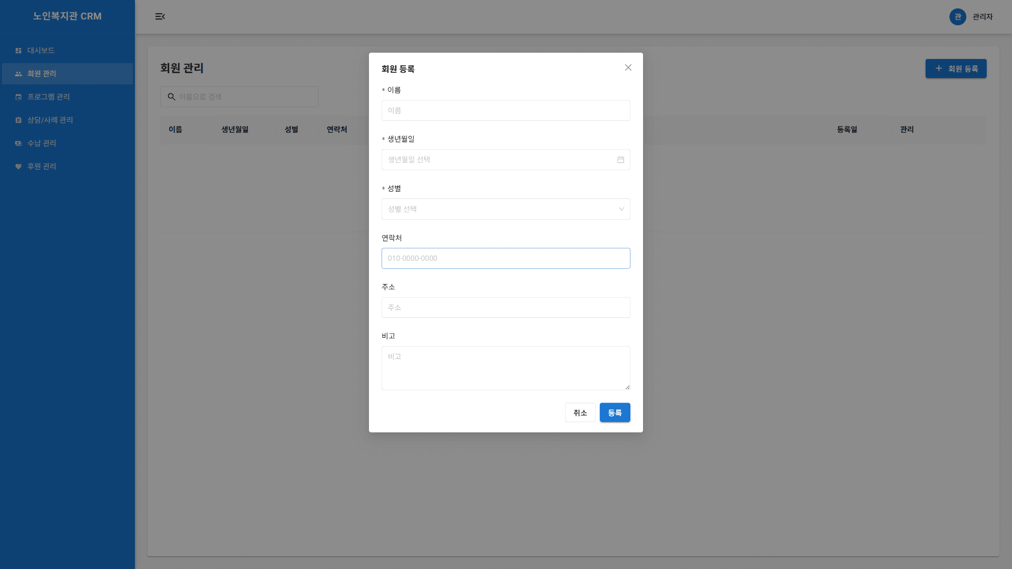Click the dashboard icon in sidebar

[x=18, y=51]
